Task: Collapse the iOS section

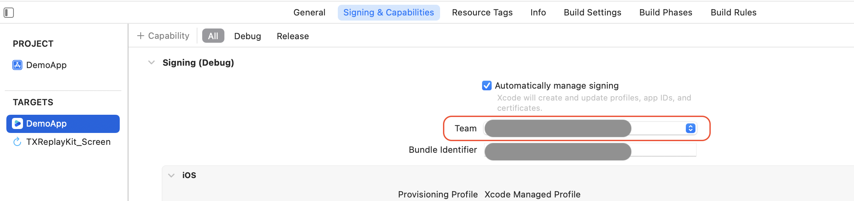Action: point(171,175)
